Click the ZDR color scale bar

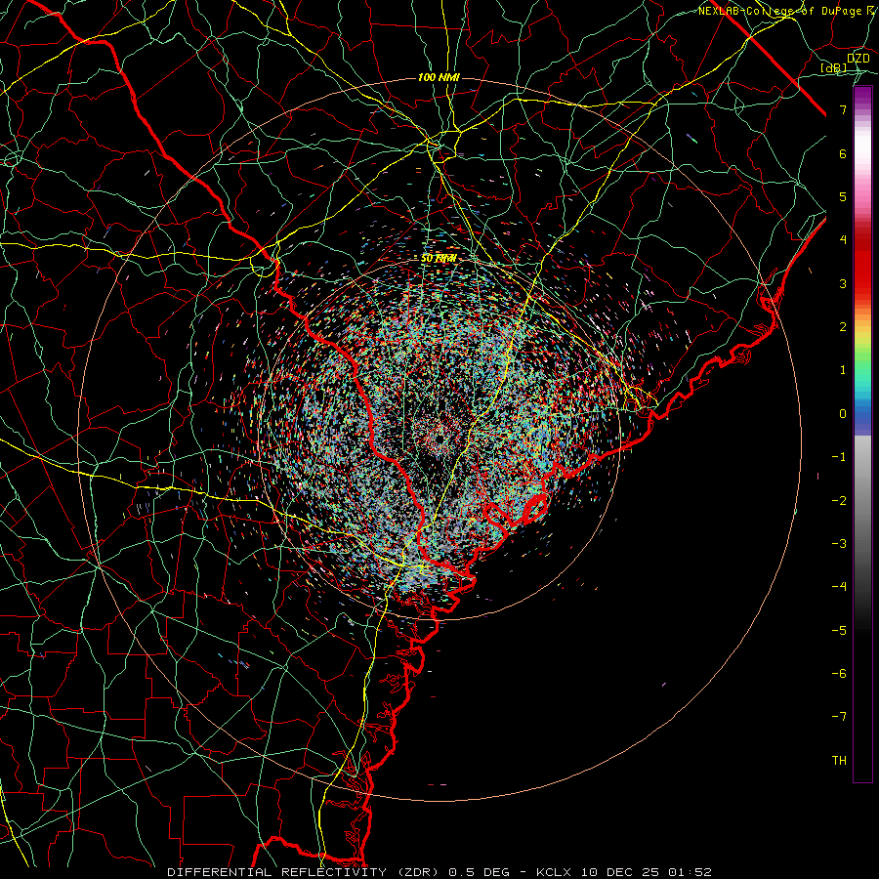click(x=862, y=435)
